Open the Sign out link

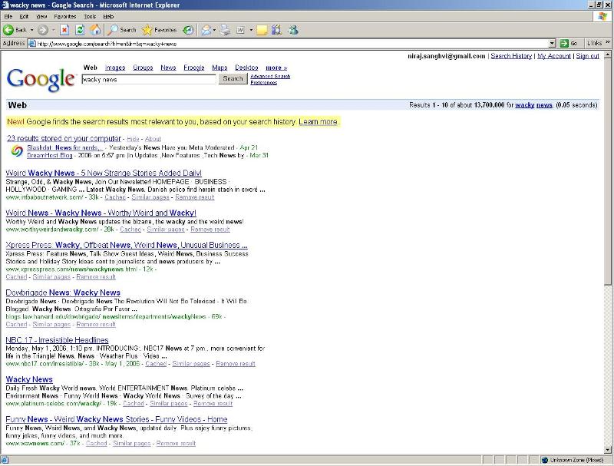(x=587, y=56)
